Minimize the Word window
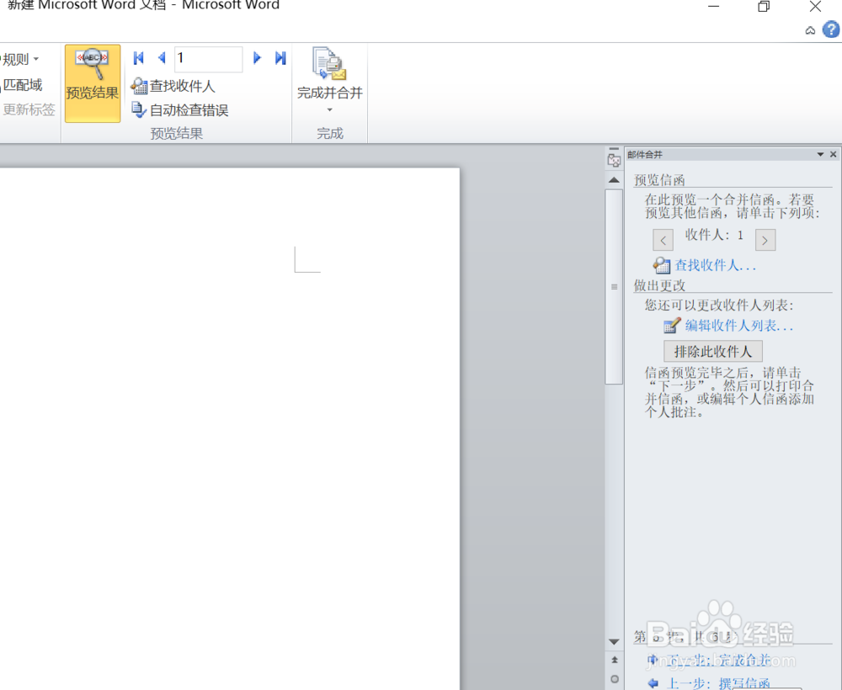Screen dimensions: 842x690 click(x=714, y=7)
